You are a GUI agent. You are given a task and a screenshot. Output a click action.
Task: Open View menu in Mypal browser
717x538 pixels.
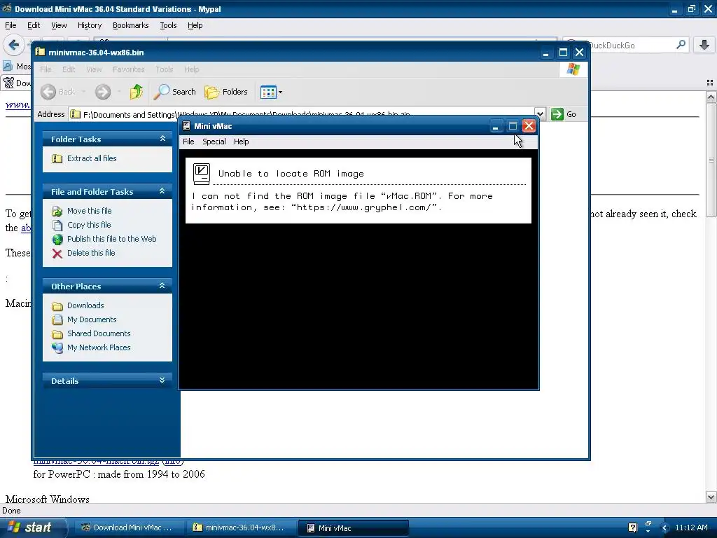(59, 26)
